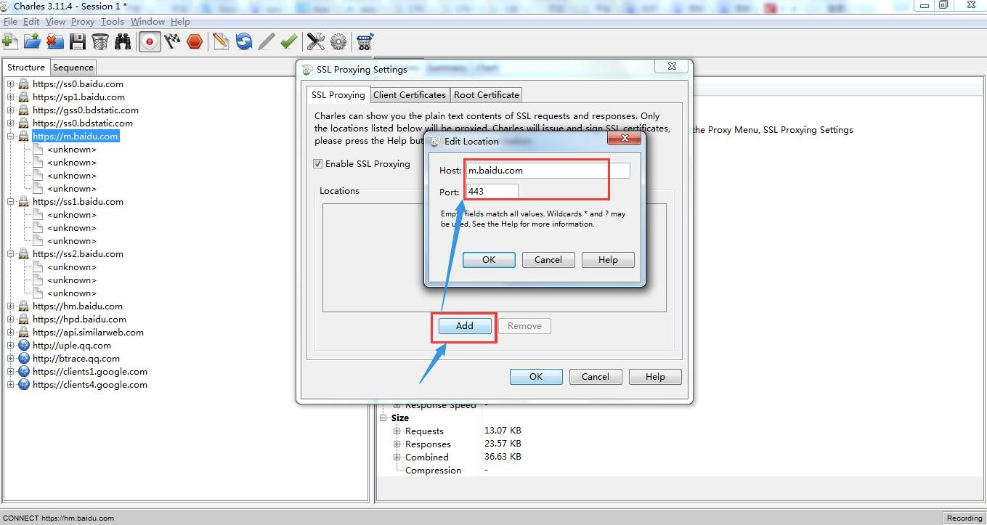Viewport: 987px width, 525px height.
Task: Cancel the Edit Location dialog
Action: (548, 260)
